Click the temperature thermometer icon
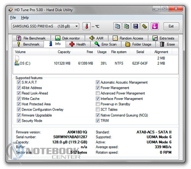This screenshot has width=191, height=169. (87, 26)
